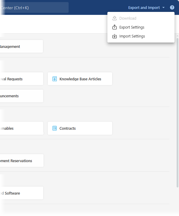Click the greyed-out Download icon

coord(114,18)
